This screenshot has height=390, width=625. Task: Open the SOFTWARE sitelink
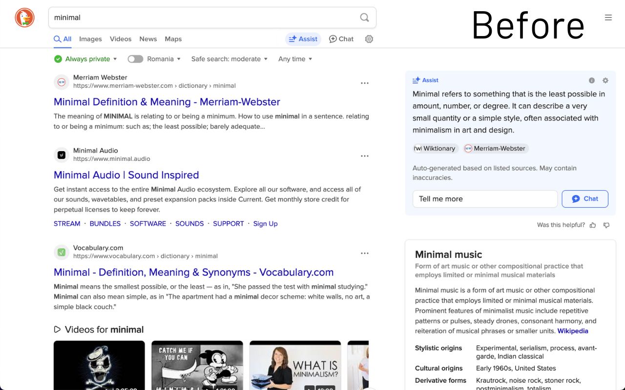[148, 224]
